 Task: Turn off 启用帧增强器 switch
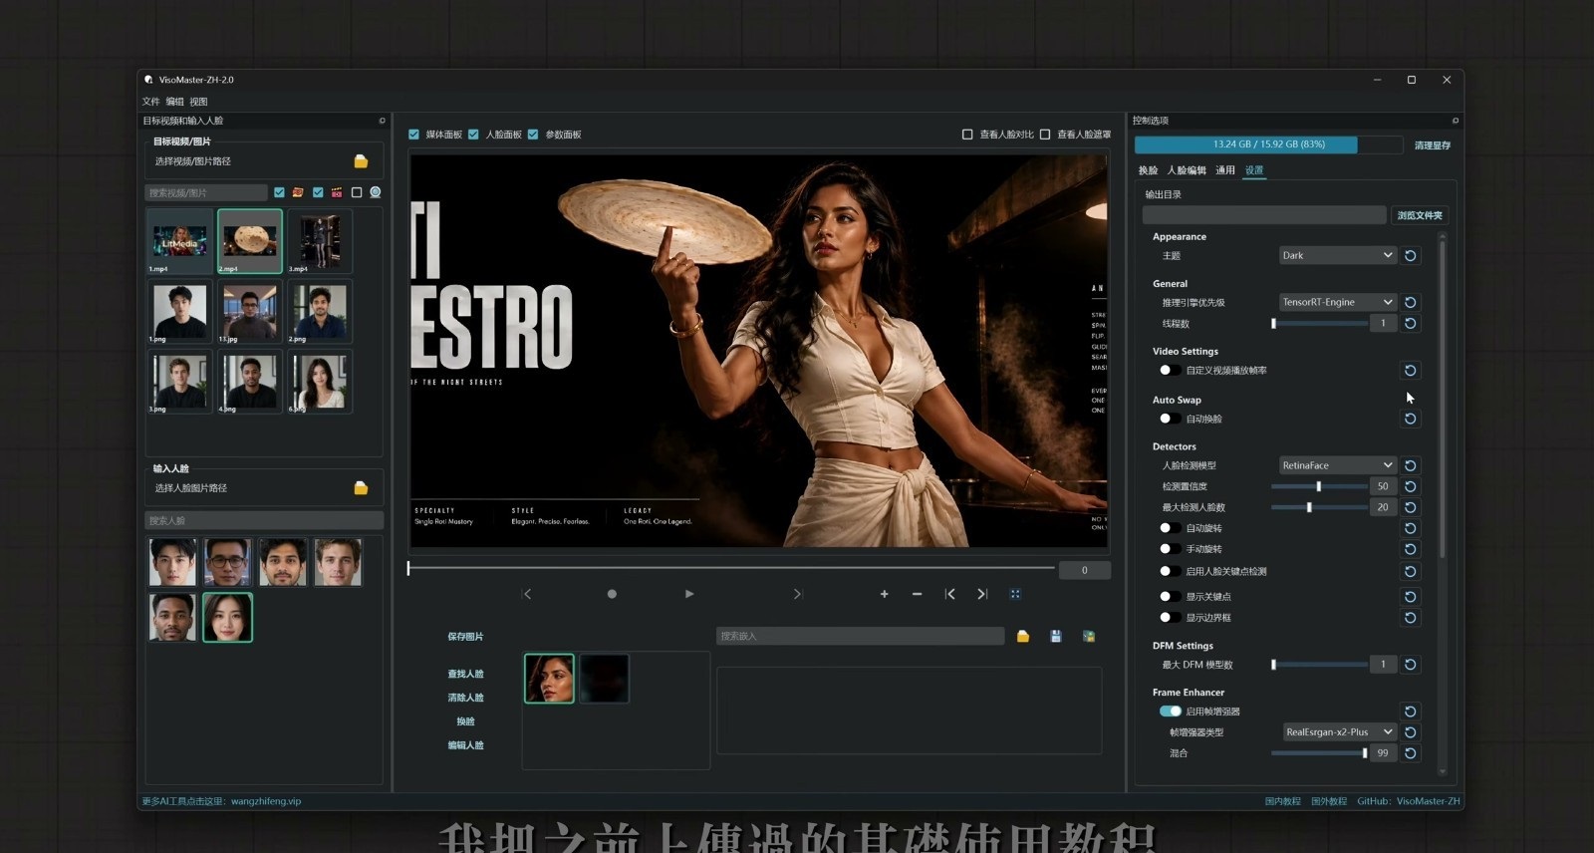(x=1170, y=711)
